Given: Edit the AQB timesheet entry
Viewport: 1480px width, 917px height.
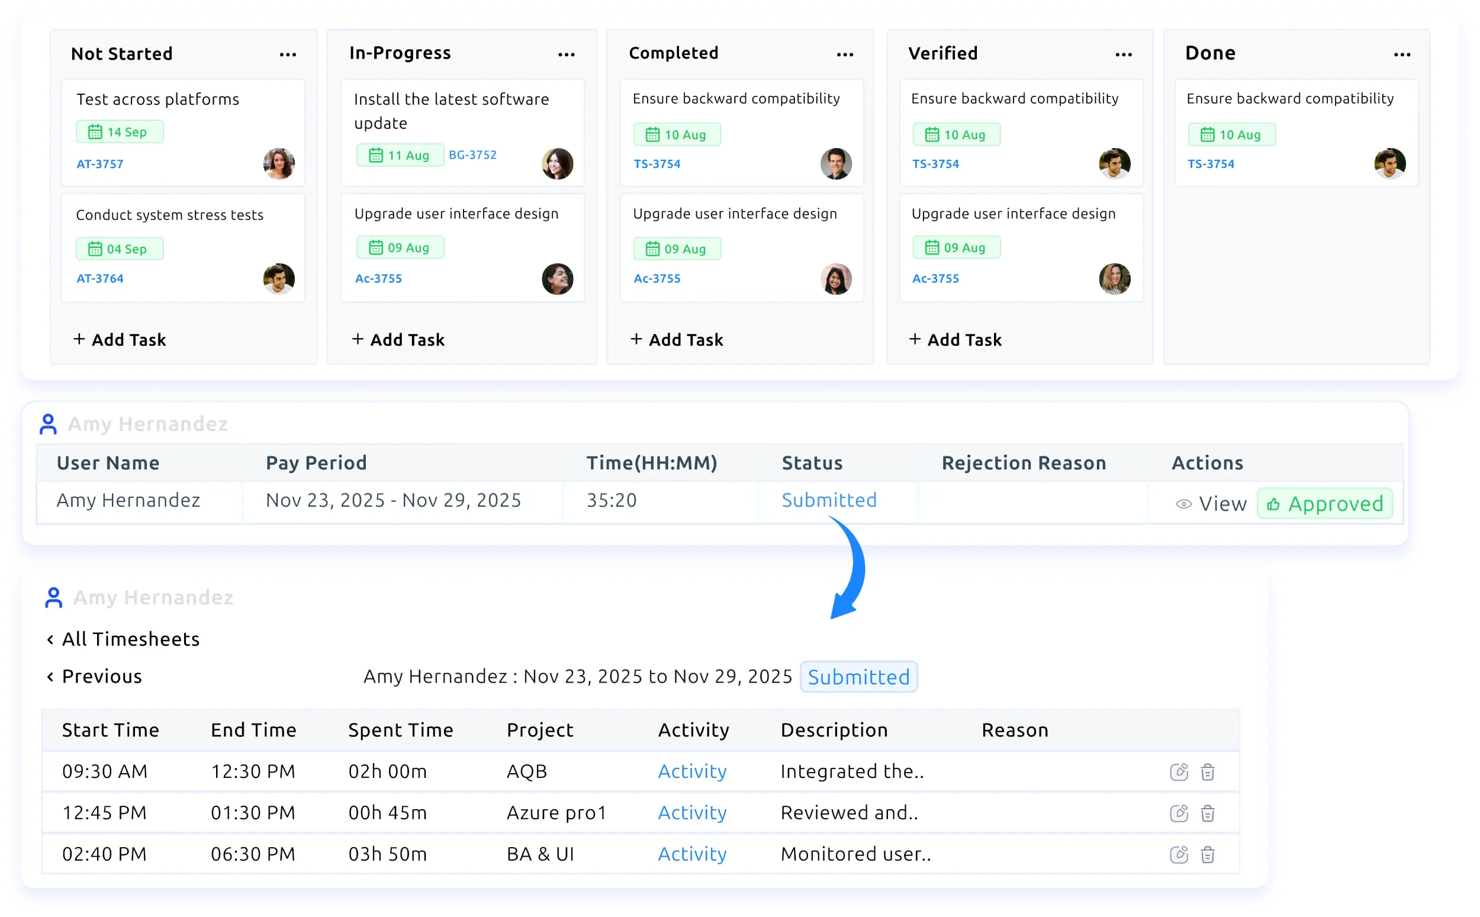Looking at the screenshot, I should (x=1178, y=771).
